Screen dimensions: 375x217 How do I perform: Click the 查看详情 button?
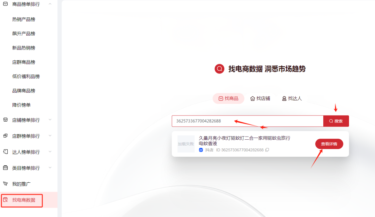tap(329, 144)
